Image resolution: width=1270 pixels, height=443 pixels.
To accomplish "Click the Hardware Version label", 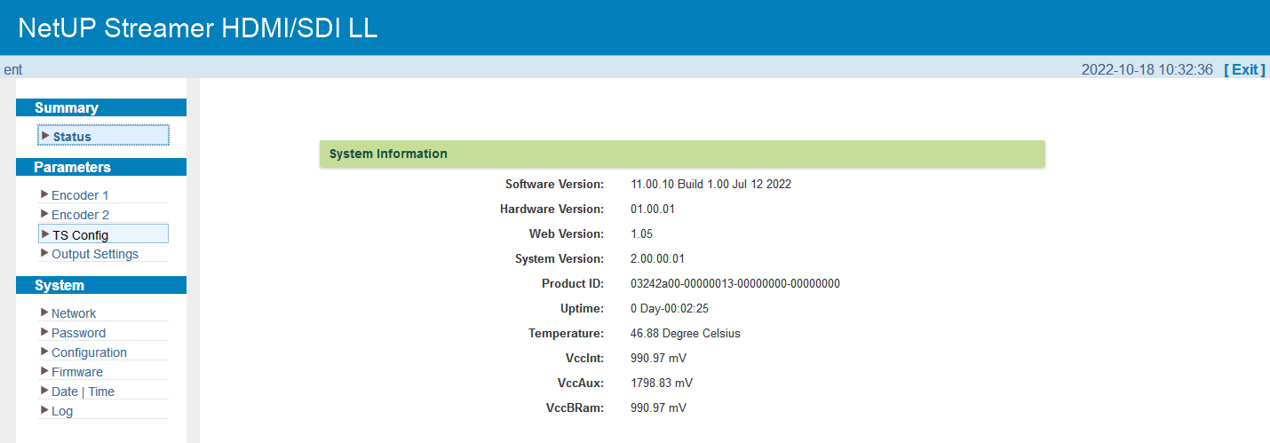I will (552, 210).
